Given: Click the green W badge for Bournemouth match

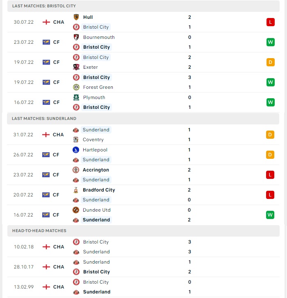Looking at the screenshot, I should (271, 42).
